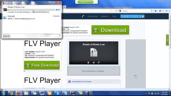Click the Sign Up button

click(125, 16)
